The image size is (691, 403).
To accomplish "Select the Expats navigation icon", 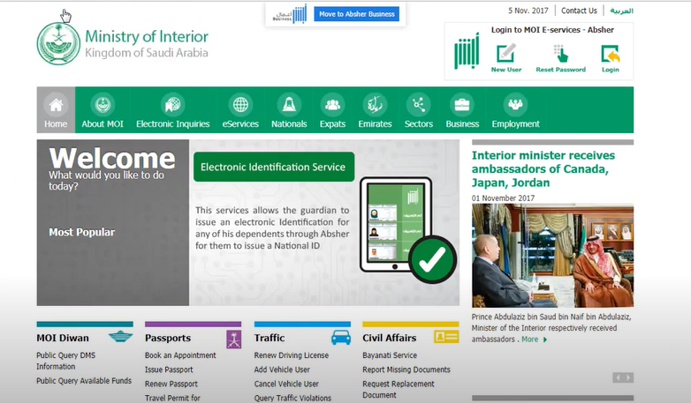I will click(x=332, y=104).
